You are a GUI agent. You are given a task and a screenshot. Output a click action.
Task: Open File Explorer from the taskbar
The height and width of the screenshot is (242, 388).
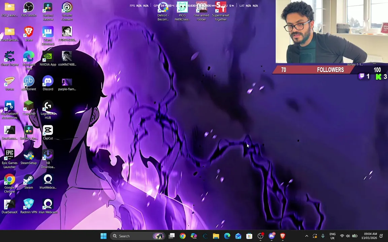pyautogui.click(x=216, y=236)
